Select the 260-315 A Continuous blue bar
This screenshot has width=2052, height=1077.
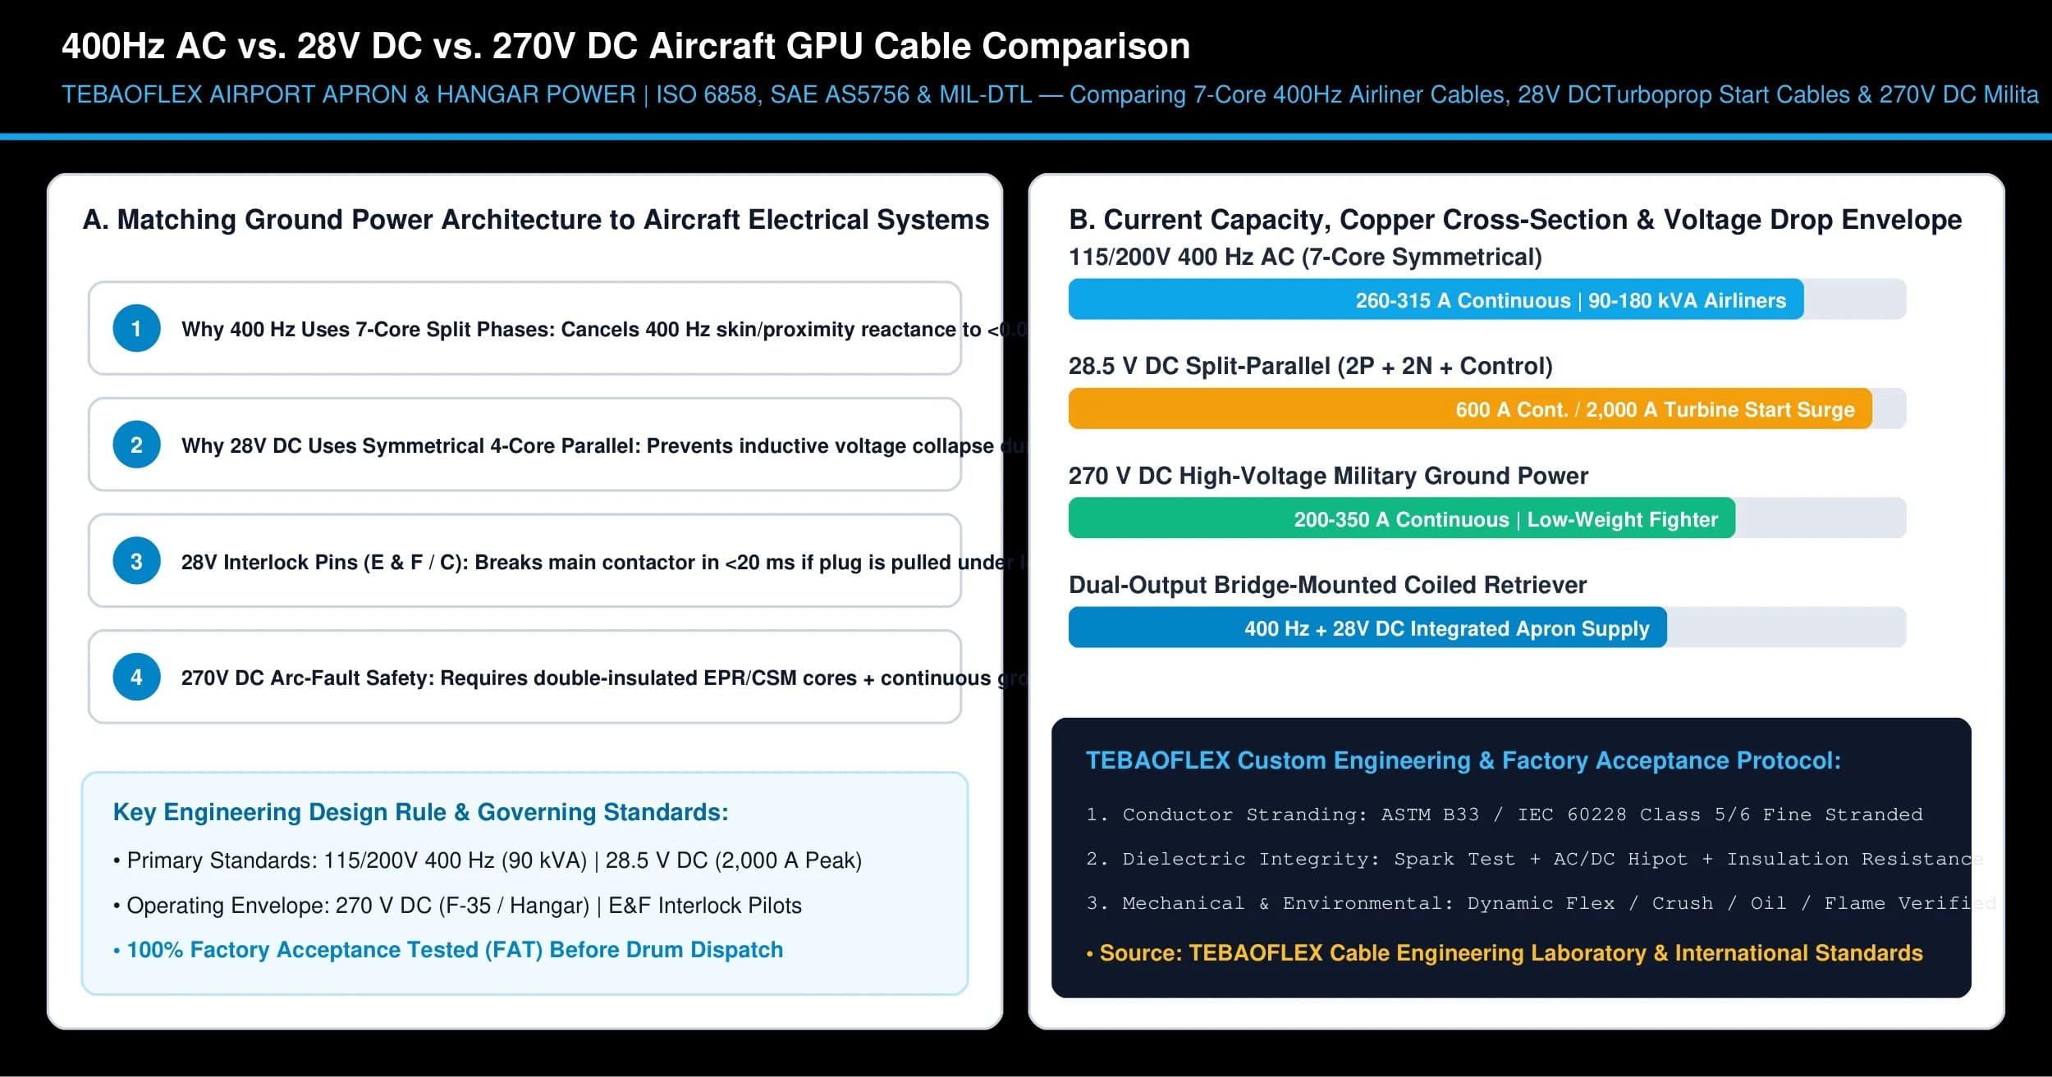1436,299
